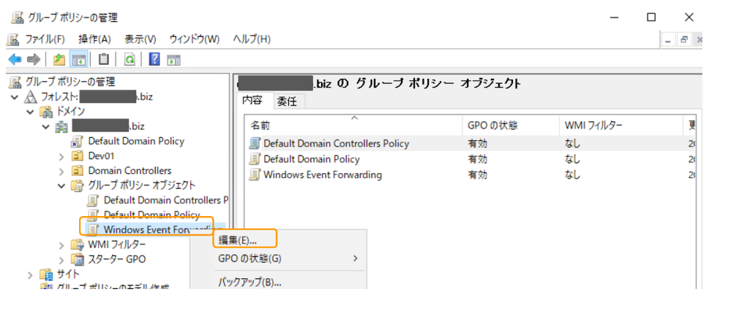731x311 pixels.
Task: Switch to the 内容 tab
Action: pos(252,101)
